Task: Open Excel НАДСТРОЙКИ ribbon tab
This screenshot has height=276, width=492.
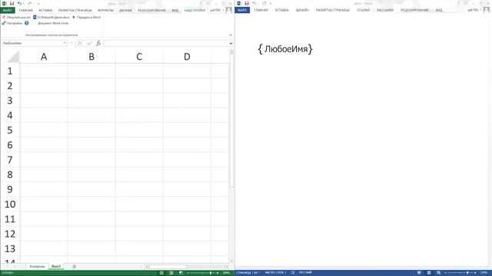Action: click(194, 10)
